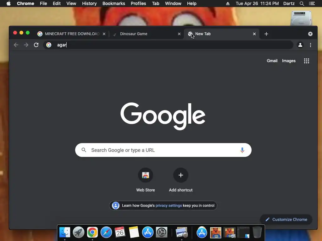Open the Google apps grid
This screenshot has height=241, width=322.
tap(306, 61)
